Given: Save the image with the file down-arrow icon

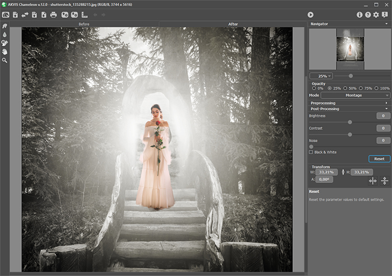Looking at the screenshot, I should coord(44,15).
